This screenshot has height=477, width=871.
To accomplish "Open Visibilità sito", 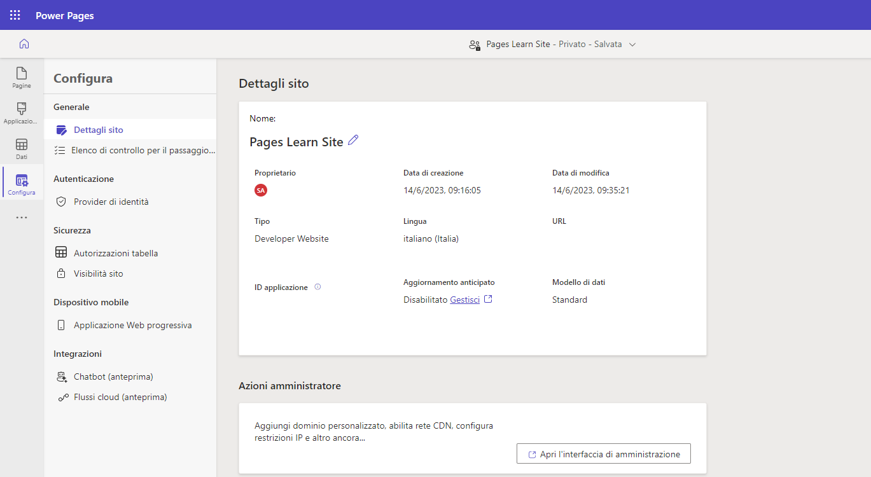I will point(130,273).
